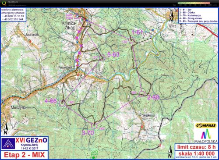Click the 'Etap 2 - MIX' title
The width and height of the screenshot is (219, 160).
pos(25,155)
